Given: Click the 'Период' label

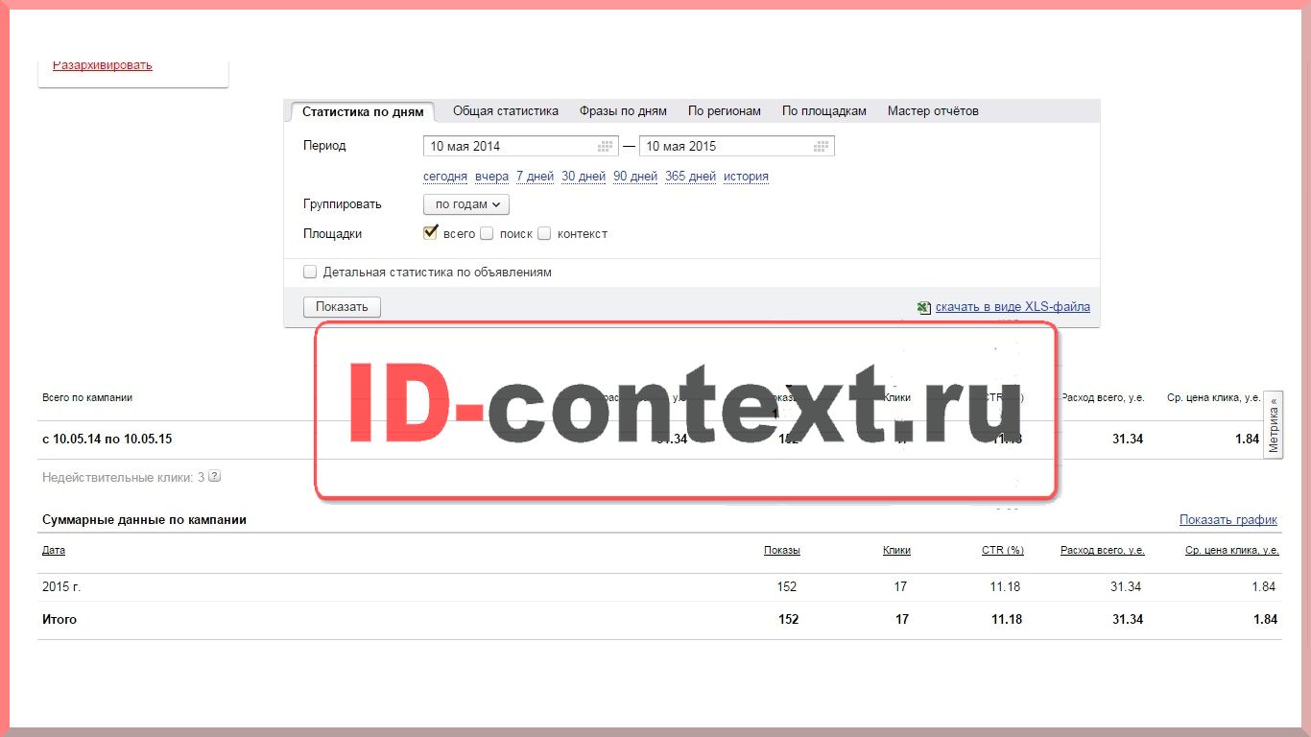Looking at the screenshot, I should click(x=324, y=146).
